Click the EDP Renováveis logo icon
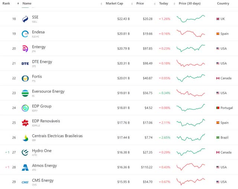The height and width of the screenshot is (189, 238). tap(25, 123)
